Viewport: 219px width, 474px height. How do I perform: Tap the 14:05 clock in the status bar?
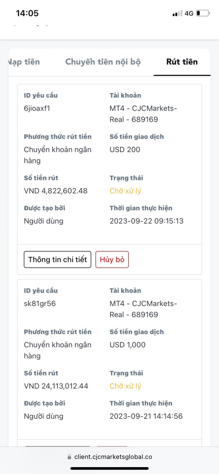[27, 14]
